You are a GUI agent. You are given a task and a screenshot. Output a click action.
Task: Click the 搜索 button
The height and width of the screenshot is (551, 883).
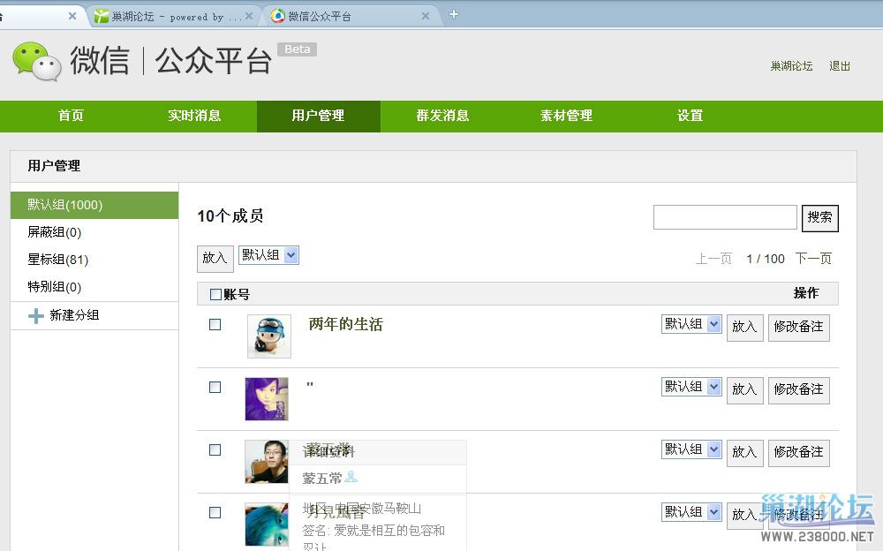[x=820, y=218]
